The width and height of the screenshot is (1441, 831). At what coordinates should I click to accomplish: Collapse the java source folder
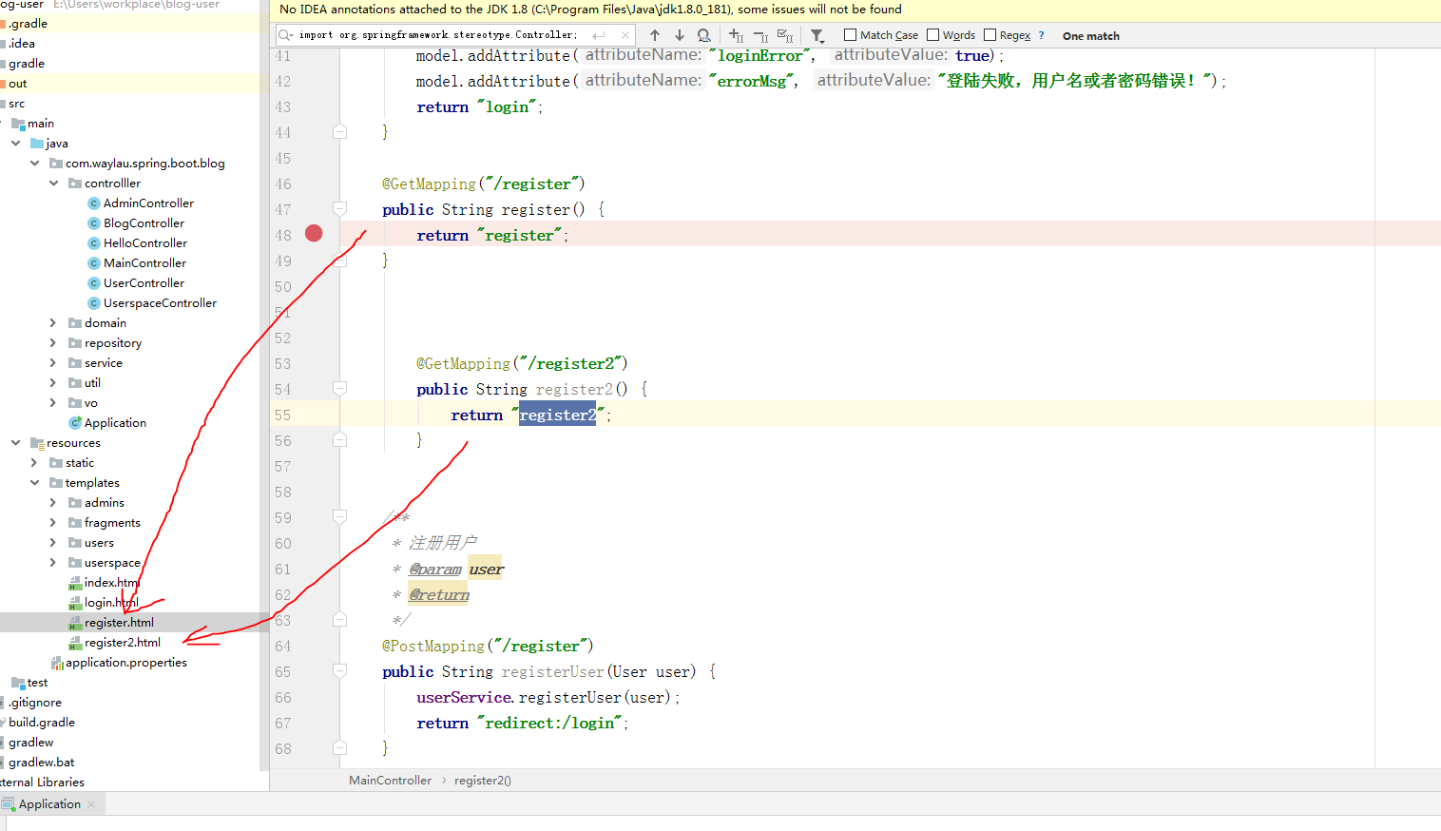16,144
